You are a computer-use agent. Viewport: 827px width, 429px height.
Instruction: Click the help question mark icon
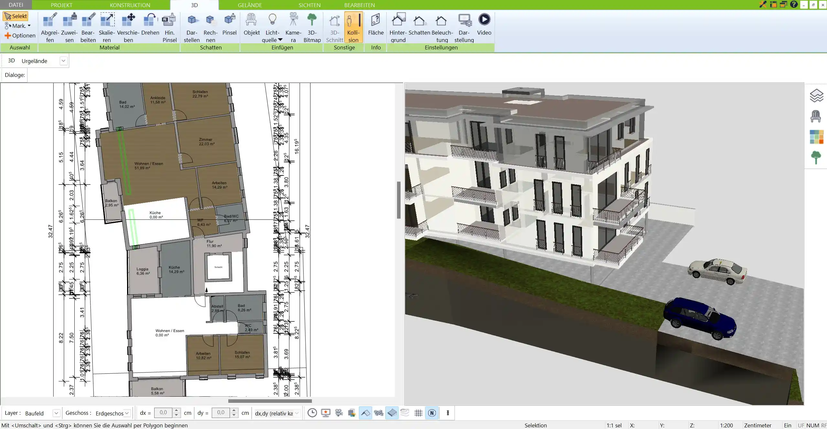coord(794,4)
